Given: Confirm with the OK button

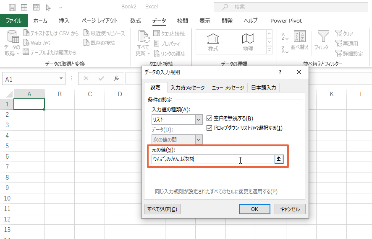Looking at the screenshot, I should coord(254,209).
